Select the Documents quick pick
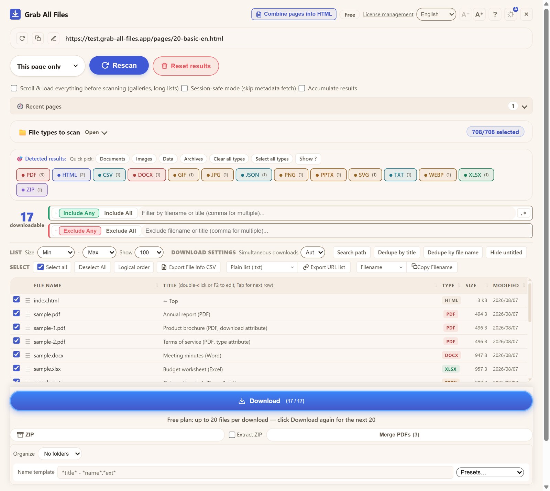 point(112,159)
